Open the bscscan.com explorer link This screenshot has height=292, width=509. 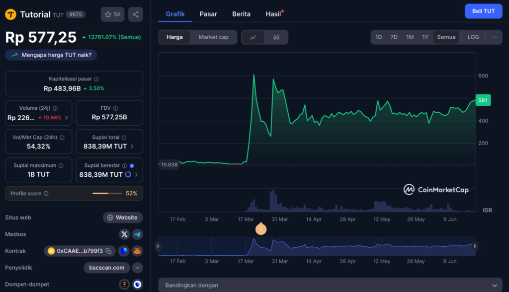[x=107, y=268]
